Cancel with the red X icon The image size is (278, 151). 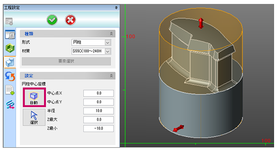click(x=70, y=20)
